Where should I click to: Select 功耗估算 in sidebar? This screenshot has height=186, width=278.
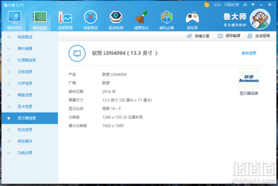pyautogui.click(x=30, y=153)
